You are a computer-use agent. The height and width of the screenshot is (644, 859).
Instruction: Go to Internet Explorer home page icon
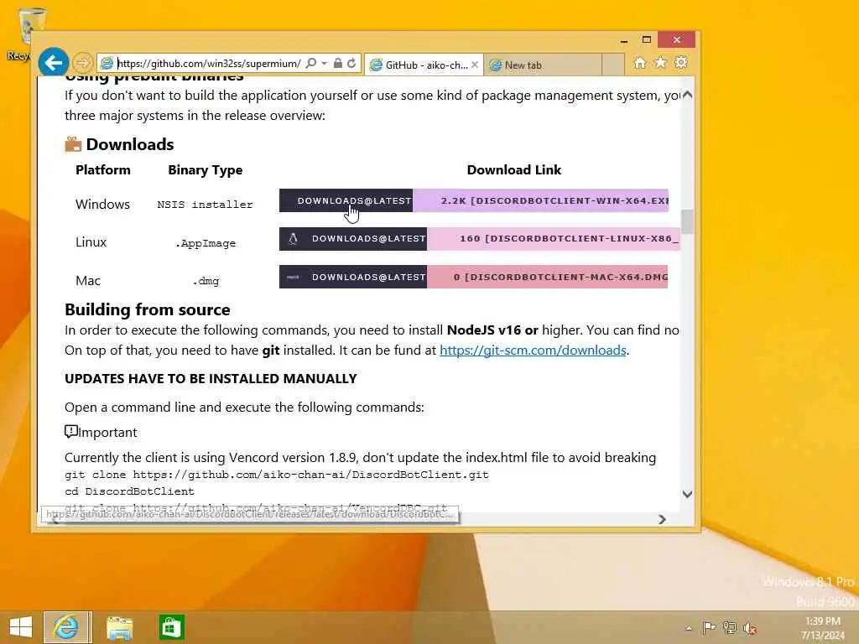[640, 63]
